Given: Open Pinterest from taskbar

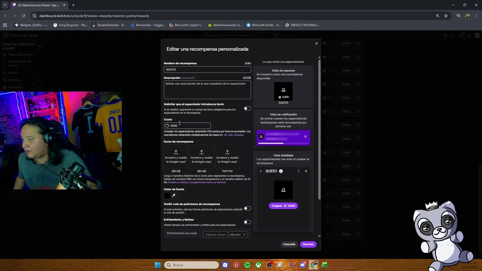Looking at the screenshot, I should coord(236,265).
